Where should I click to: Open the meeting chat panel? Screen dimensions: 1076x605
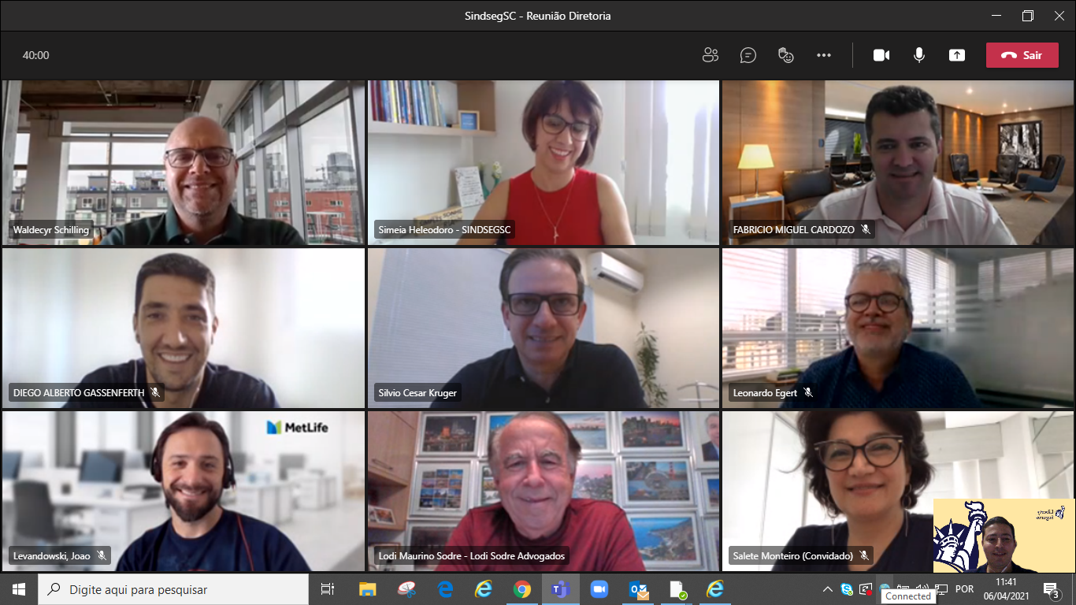coord(748,55)
